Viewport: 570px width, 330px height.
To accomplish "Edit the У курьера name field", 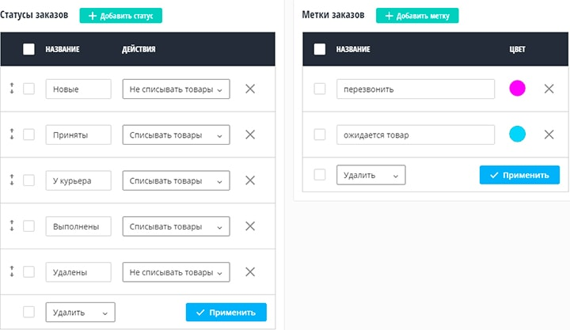I will (x=78, y=180).
